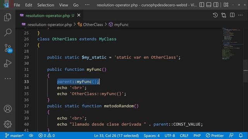Change end of line sequence CRLF
This screenshot has width=248, height=139.
point(184,136)
